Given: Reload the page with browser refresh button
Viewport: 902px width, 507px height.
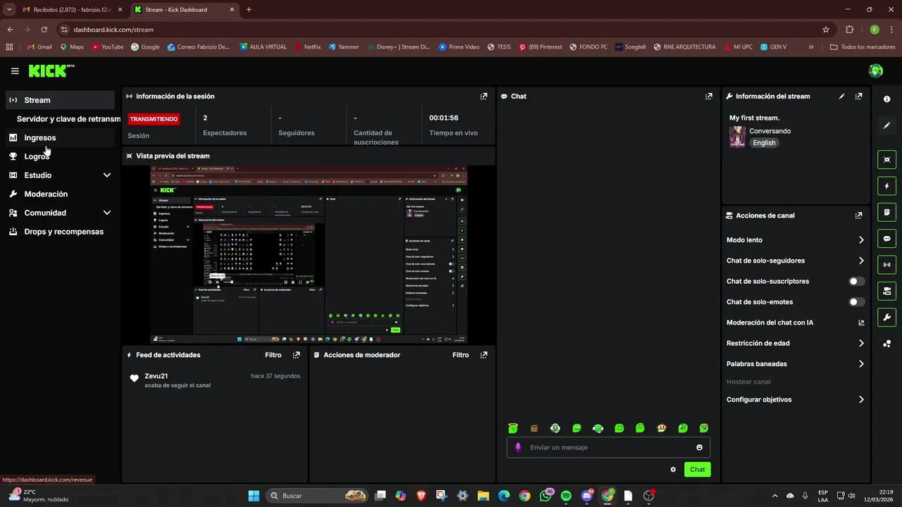Looking at the screenshot, I should click(44, 30).
